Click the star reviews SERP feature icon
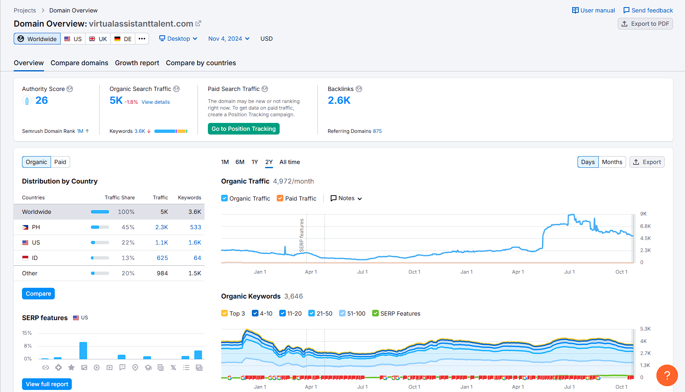Screen dimensions: 685x392 pyautogui.click(x=71, y=367)
